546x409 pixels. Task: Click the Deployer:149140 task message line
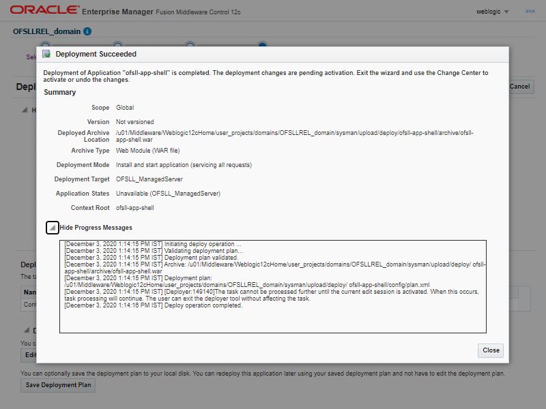point(272,295)
